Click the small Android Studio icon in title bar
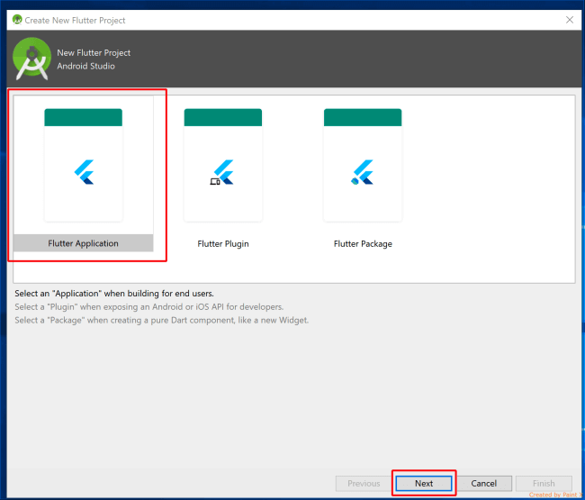The width and height of the screenshot is (585, 500). pos(17,20)
